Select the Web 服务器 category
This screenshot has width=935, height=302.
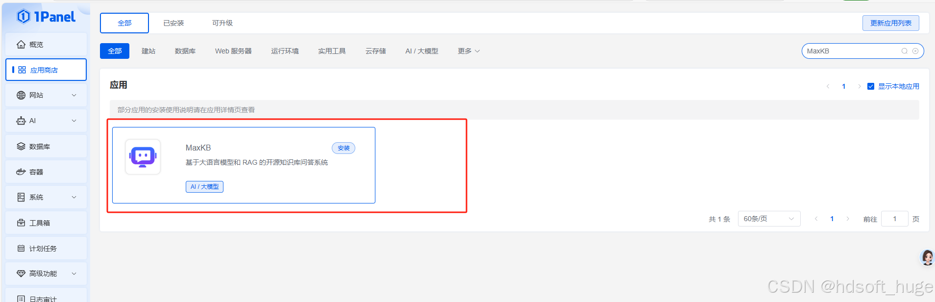(x=233, y=51)
